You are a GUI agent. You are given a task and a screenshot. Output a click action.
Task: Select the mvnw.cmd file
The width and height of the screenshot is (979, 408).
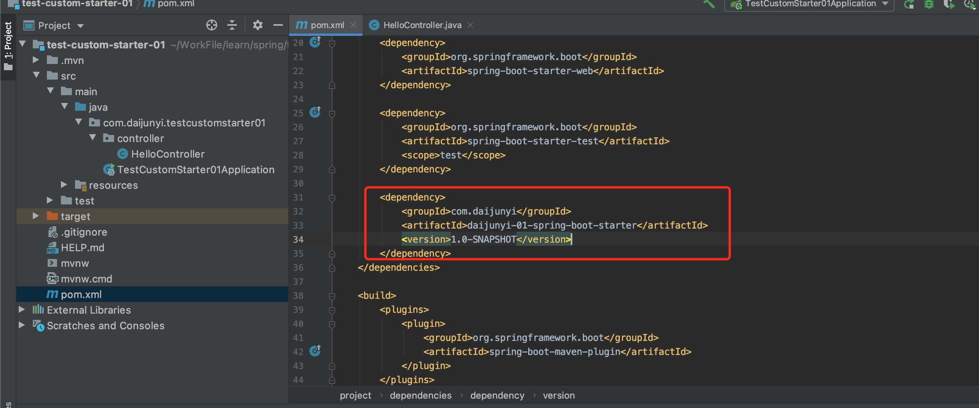pyautogui.click(x=86, y=279)
